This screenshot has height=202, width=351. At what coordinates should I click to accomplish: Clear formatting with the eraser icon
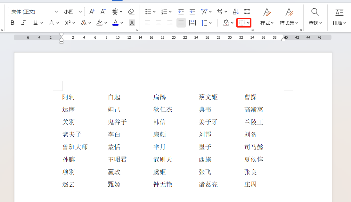click(x=131, y=11)
